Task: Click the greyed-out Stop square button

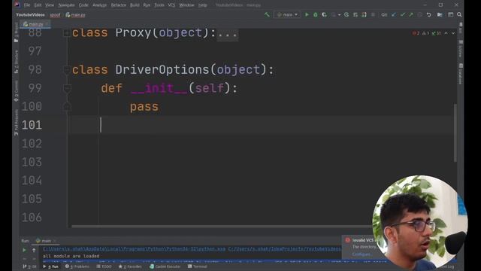Action: (x=373, y=15)
